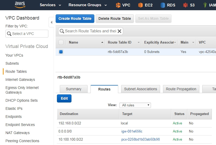Collapse the sidebar with the left arrow

pyautogui.click(x=51, y=22)
